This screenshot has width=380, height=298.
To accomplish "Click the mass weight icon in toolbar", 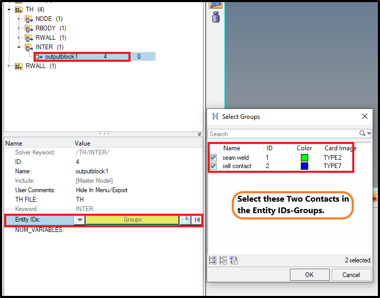I will coord(216,17).
